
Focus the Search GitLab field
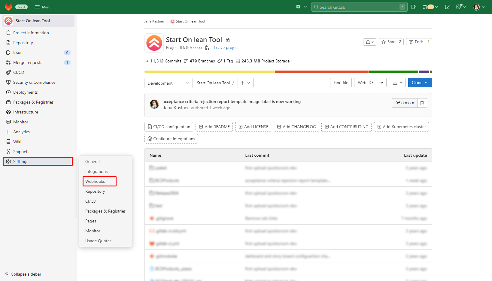tap(359, 7)
